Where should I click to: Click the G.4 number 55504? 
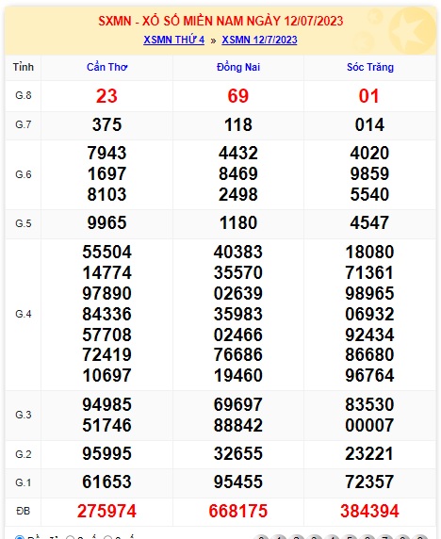[106, 252]
